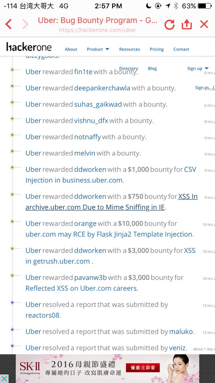Select the green timeline dot beside fin1te entry
215x383 pixels.
click(12, 70)
